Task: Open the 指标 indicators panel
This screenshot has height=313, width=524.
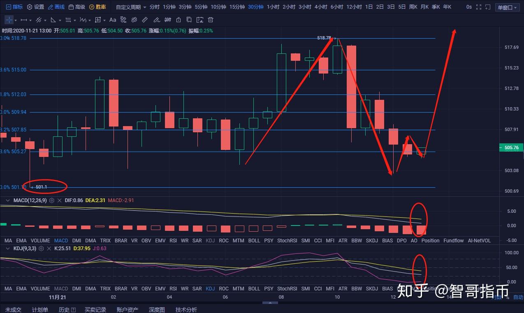Action: (x=14, y=7)
